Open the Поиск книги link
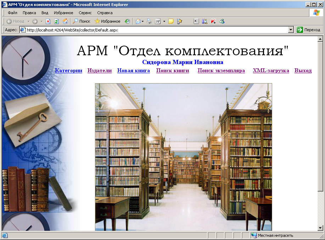The height and width of the screenshot is (240, 325). 173,70
